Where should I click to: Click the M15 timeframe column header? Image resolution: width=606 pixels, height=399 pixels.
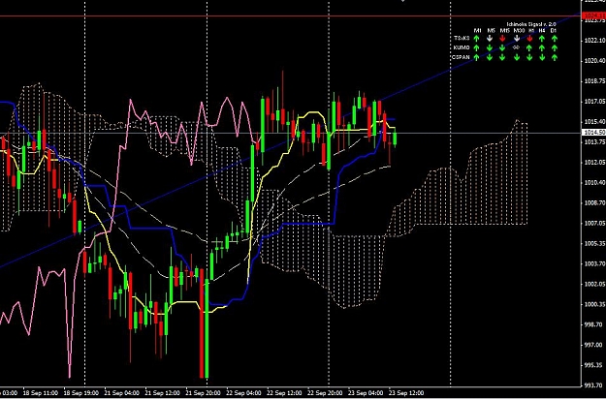(x=505, y=30)
